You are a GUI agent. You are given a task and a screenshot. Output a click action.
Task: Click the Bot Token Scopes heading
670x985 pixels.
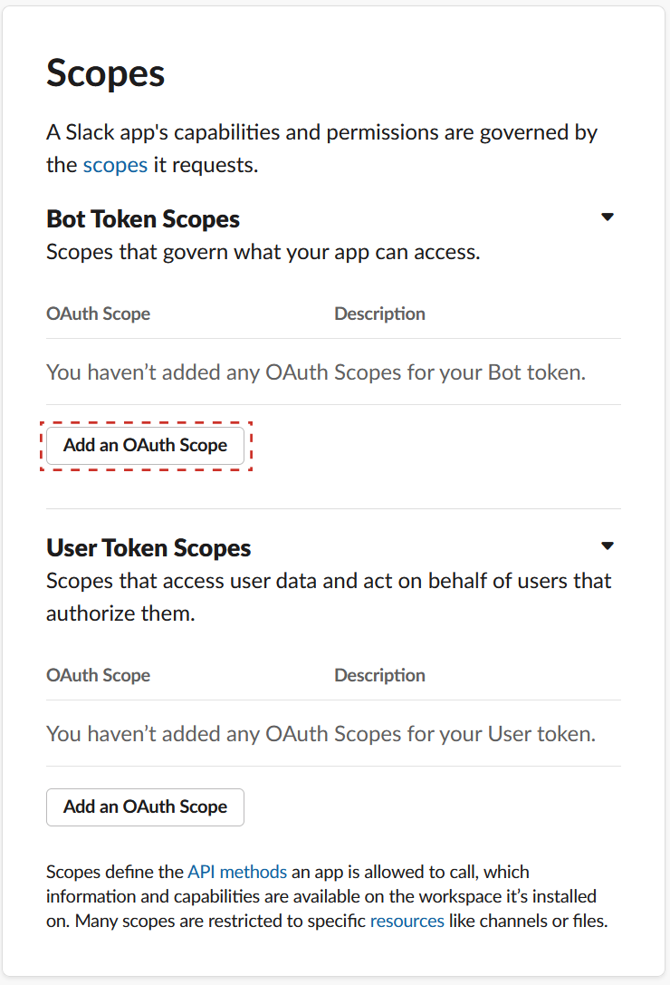point(143,219)
